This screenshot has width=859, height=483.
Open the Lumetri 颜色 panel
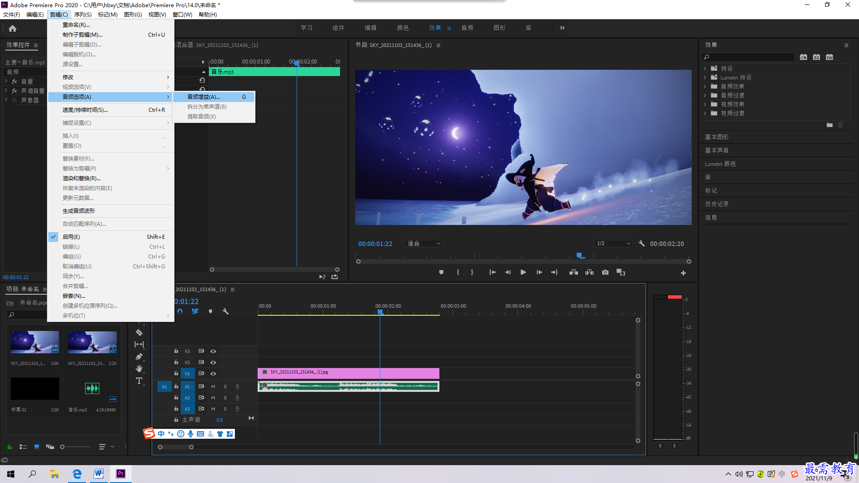(x=720, y=164)
